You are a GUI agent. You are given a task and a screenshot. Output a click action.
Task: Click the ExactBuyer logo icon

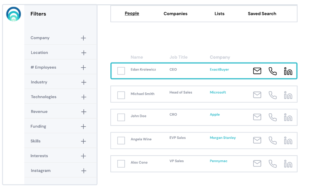13,14
